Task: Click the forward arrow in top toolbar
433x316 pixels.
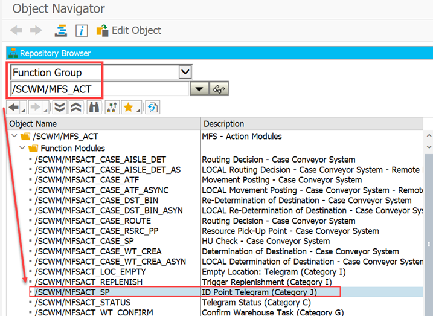Action: click(x=36, y=30)
